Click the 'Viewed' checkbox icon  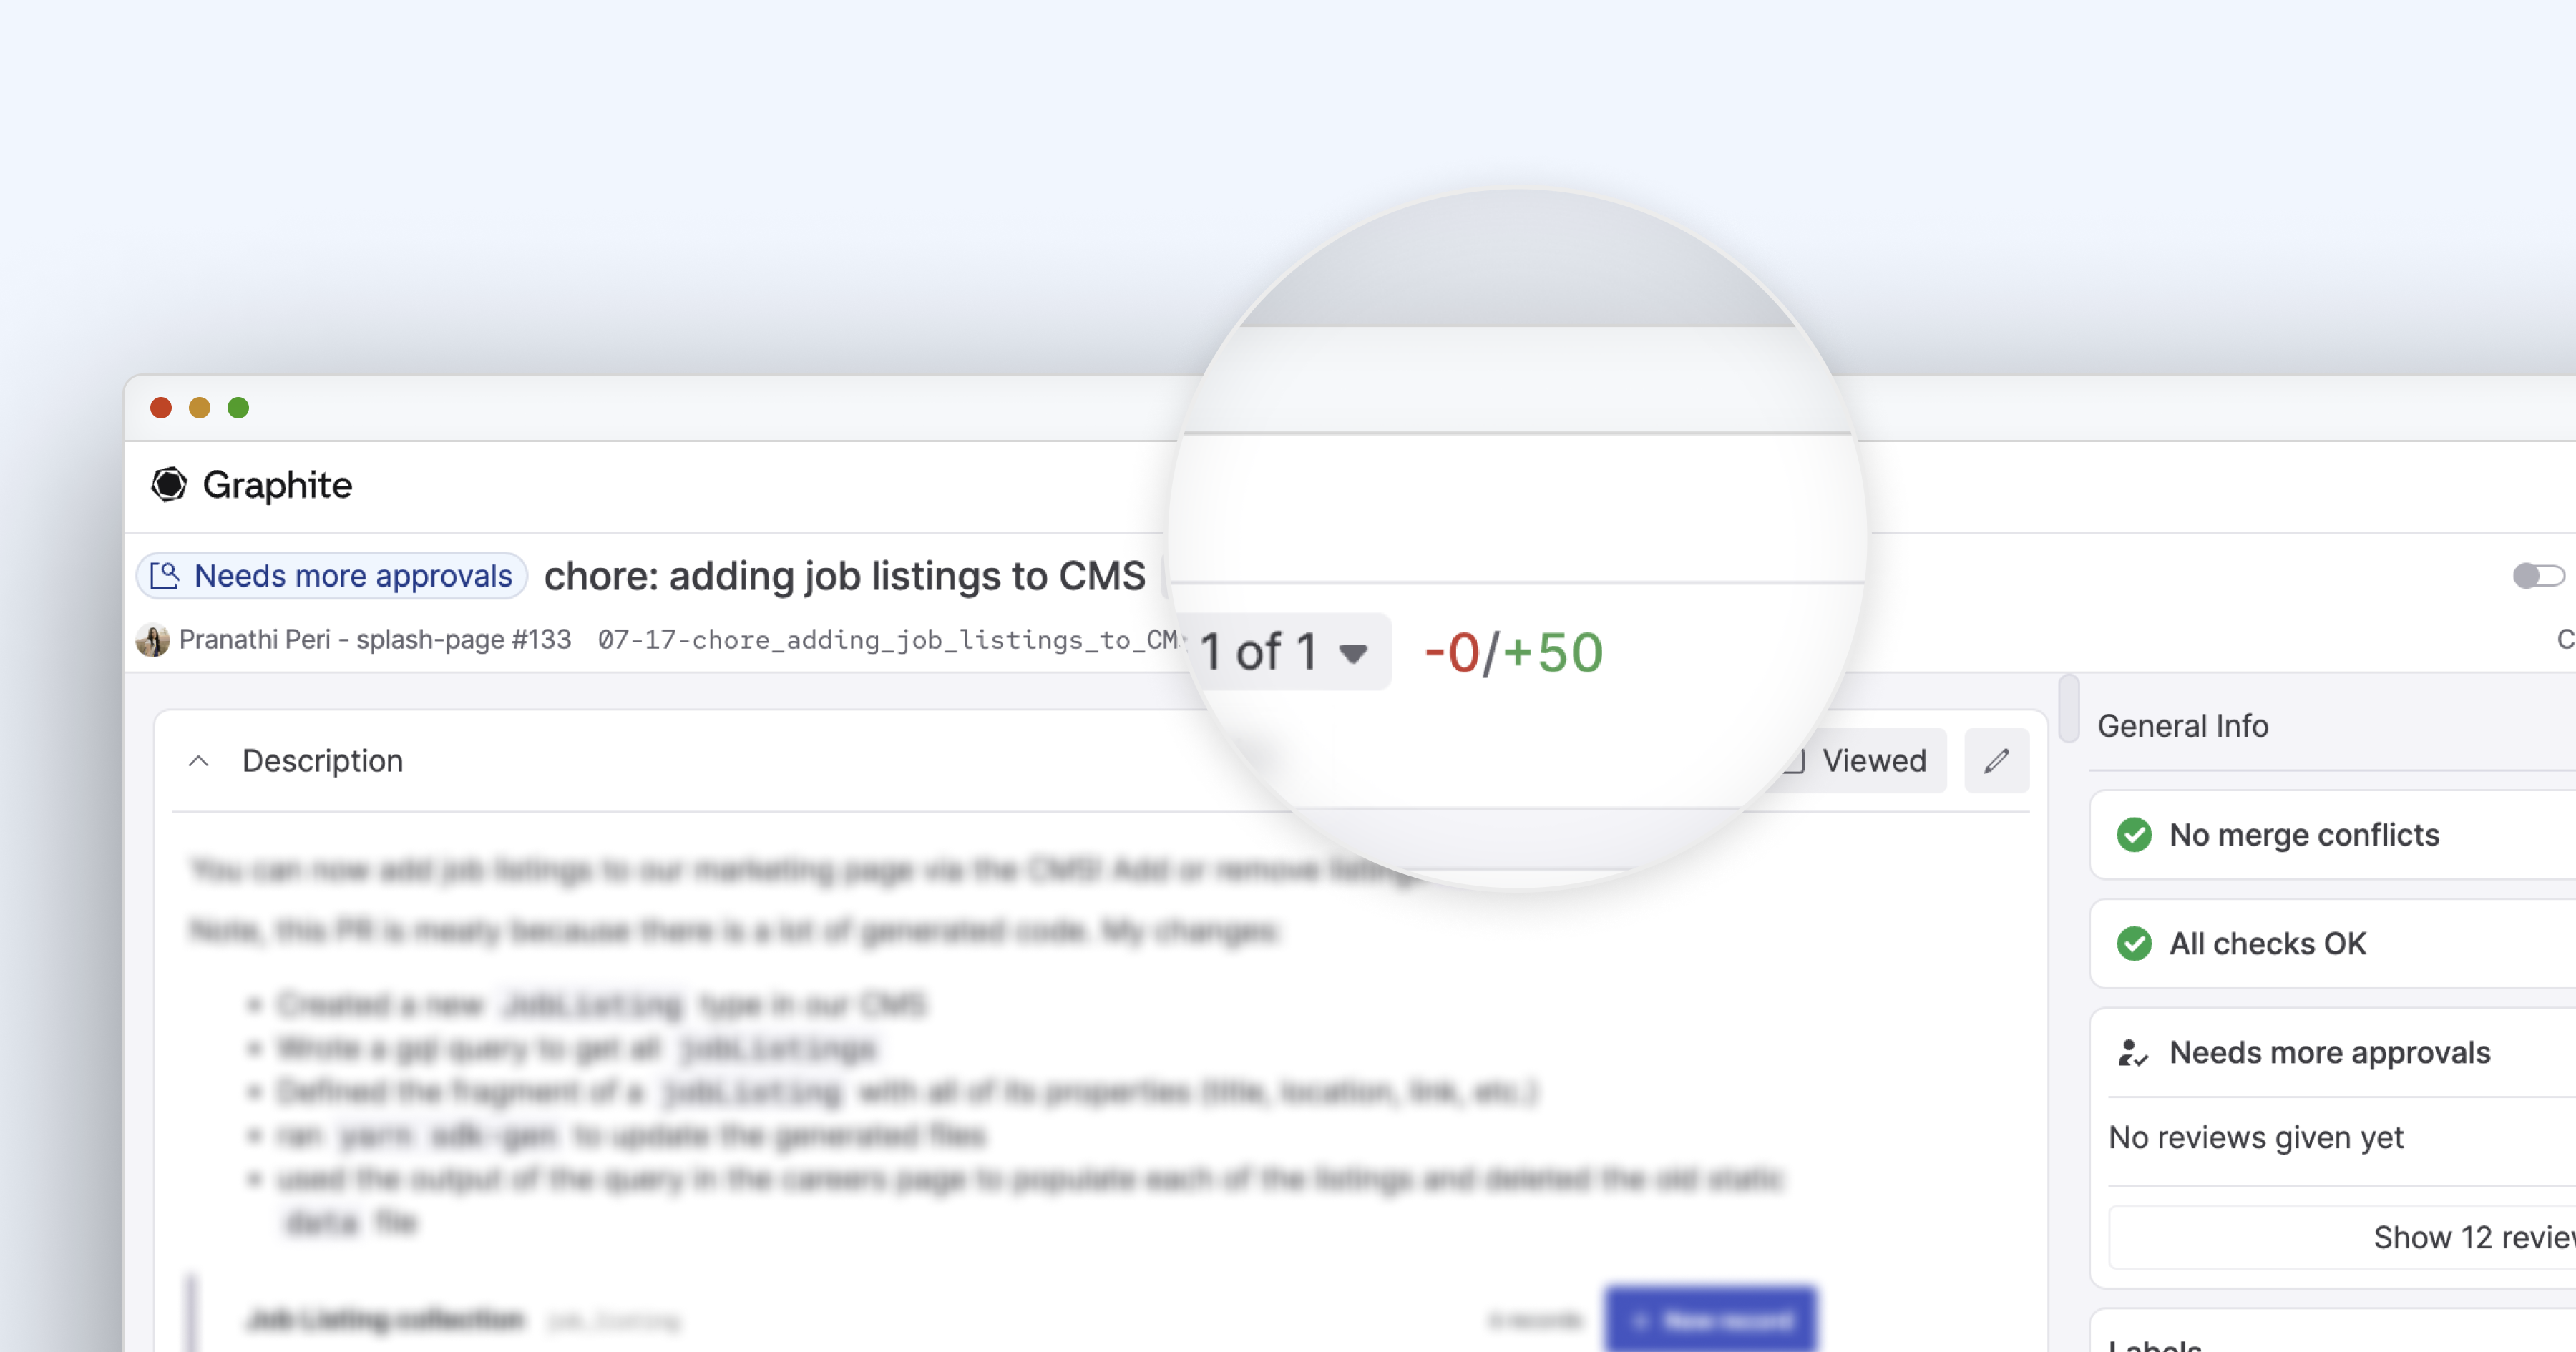click(1790, 761)
